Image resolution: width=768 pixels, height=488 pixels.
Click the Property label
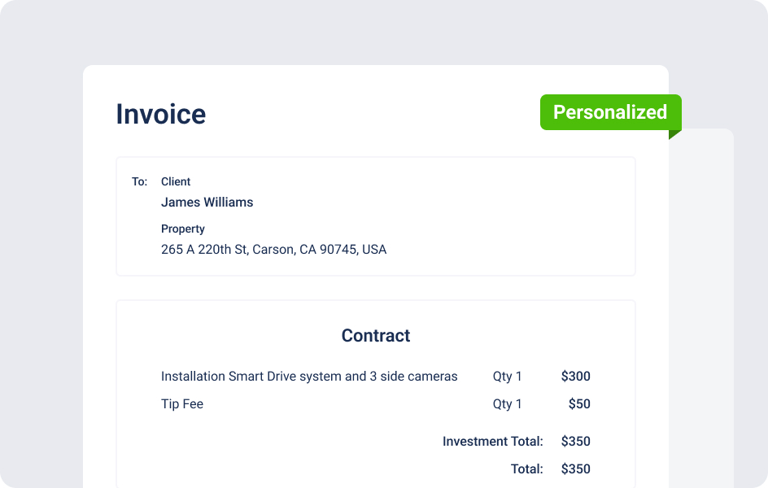click(183, 229)
